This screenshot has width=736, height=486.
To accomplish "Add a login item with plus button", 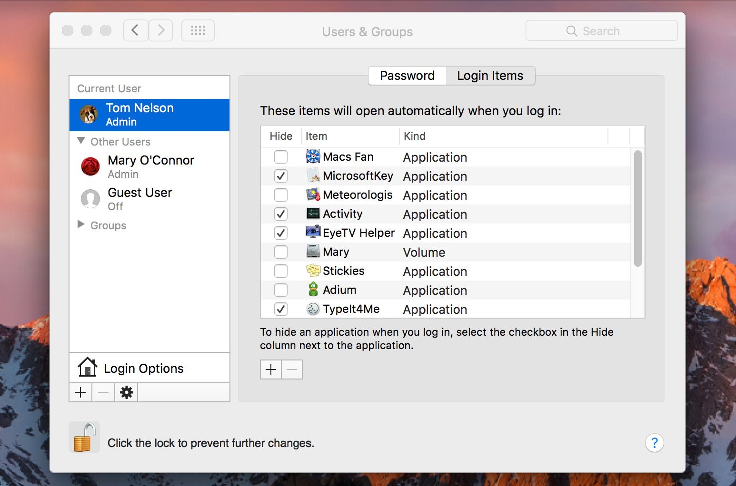I will [271, 369].
